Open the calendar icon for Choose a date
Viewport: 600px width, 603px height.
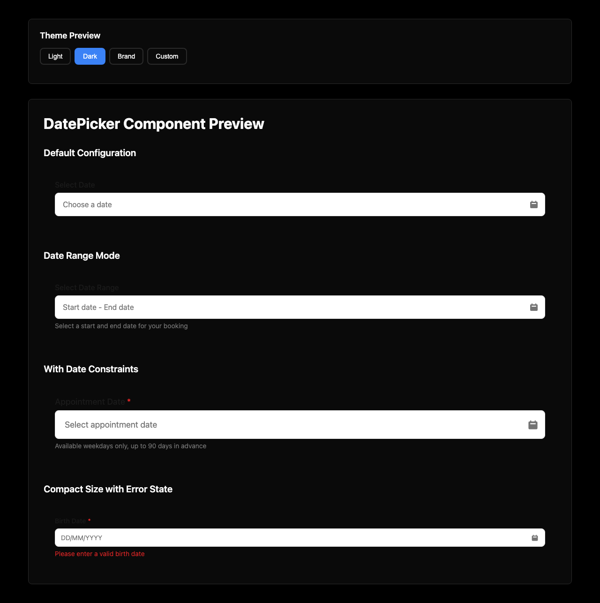[x=533, y=204]
